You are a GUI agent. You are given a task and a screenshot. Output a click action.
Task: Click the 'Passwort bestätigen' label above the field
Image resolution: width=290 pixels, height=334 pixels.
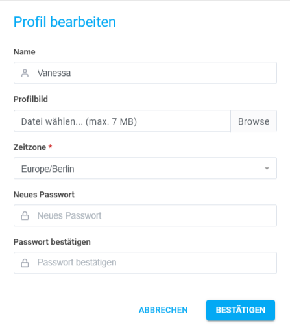pos(52,242)
